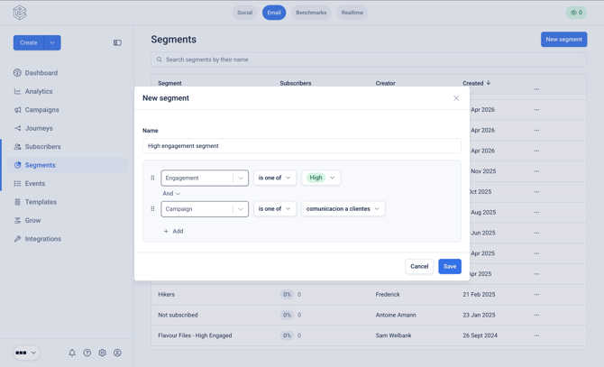Grab the drag handle of Engagement rule
The height and width of the screenshot is (367, 604).
(x=152, y=178)
